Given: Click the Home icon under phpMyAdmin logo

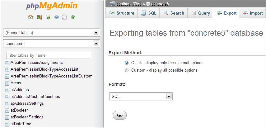Looking at the screenshot, I should [30, 17].
